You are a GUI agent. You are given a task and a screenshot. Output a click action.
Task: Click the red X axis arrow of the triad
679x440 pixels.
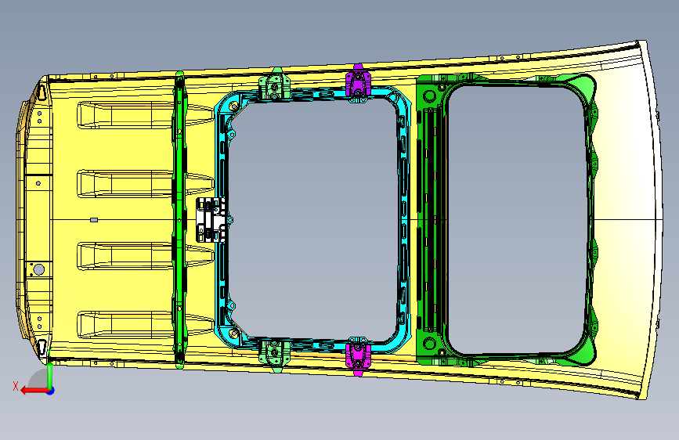34,391
